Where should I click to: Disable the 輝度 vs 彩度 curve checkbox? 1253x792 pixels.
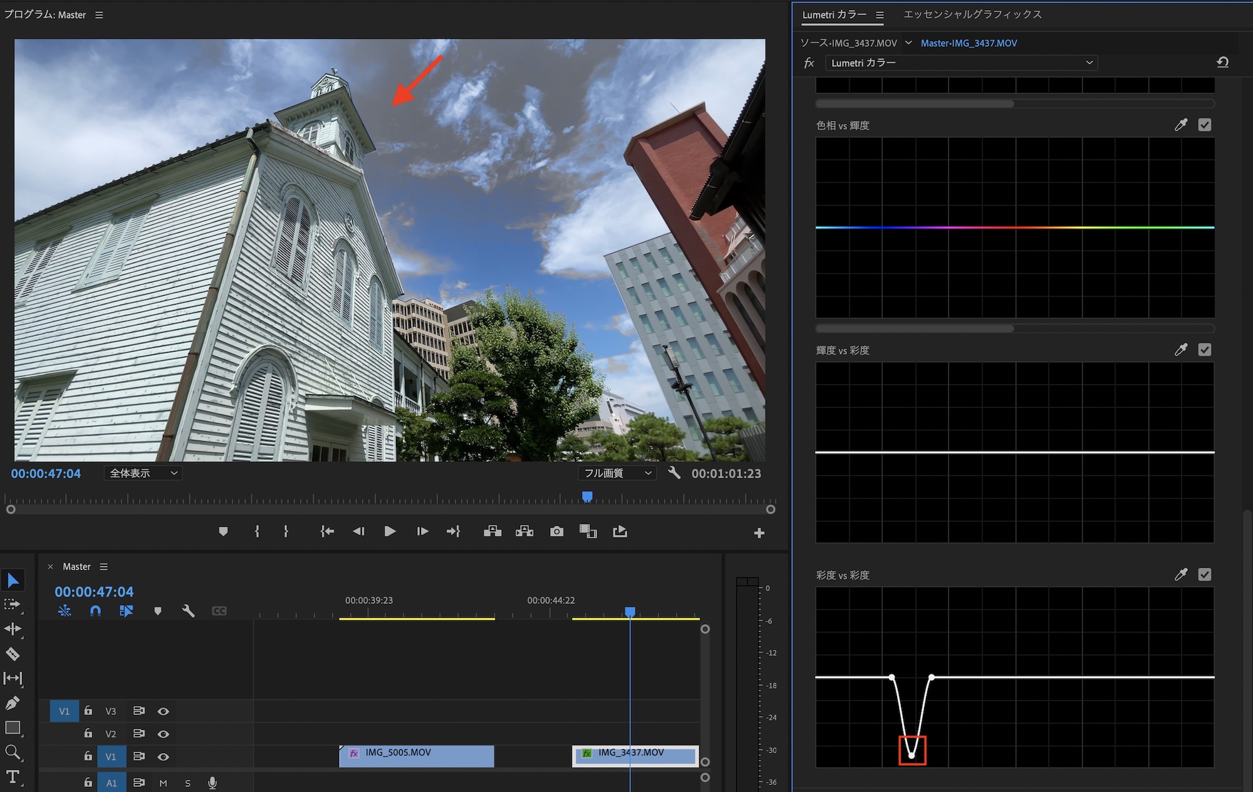pos(1204,350)
